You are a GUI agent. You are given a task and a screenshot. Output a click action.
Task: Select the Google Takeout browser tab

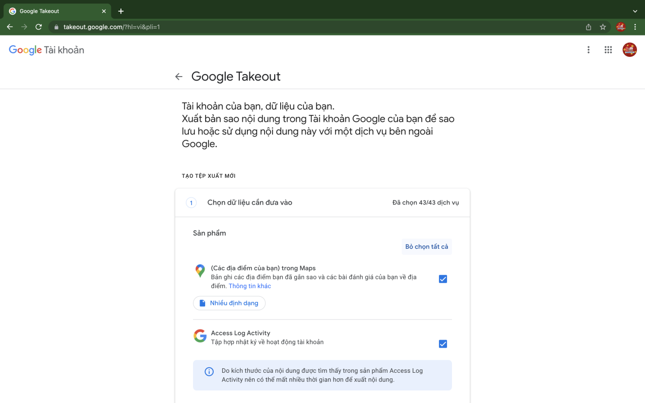coord(58,11)
